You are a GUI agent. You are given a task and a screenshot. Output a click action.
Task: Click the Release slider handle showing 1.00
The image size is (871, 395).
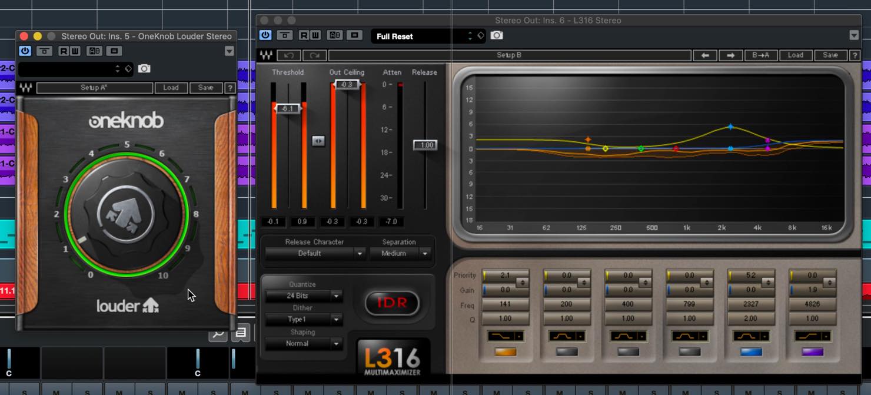[425, 145]
